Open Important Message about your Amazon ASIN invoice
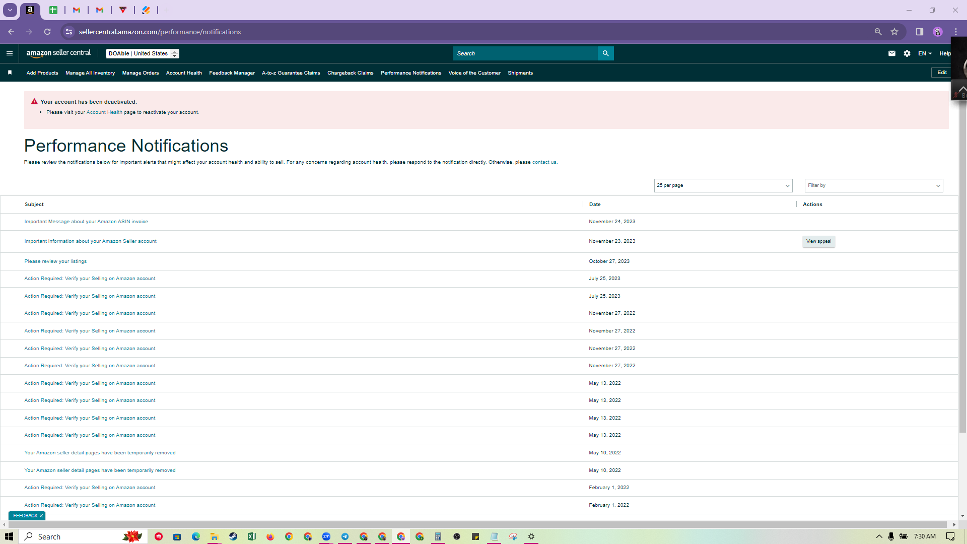Viewport: 967px width, 544px height. pyautogui.click(x=86, y=222)
